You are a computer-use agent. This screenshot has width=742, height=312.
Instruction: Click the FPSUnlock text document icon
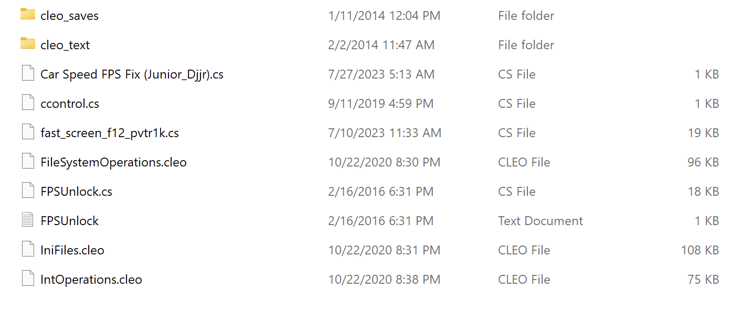click(x=28, y=220)
